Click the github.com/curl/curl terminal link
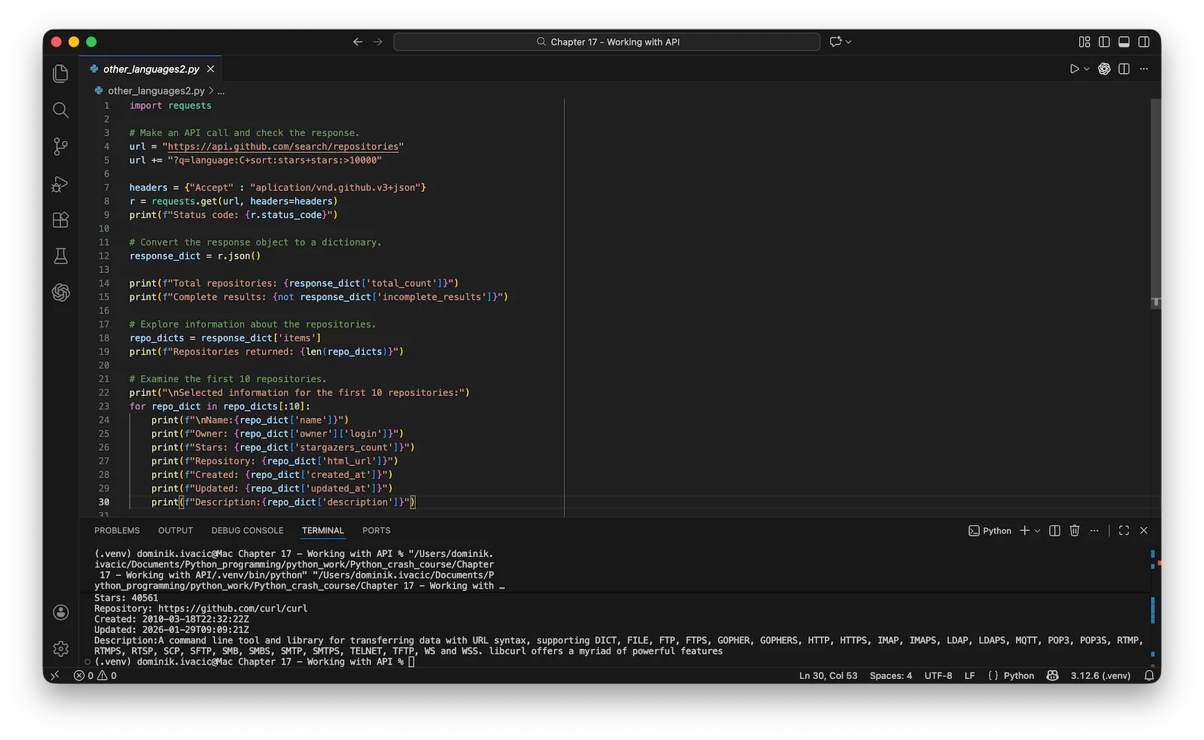 point(233,608)
